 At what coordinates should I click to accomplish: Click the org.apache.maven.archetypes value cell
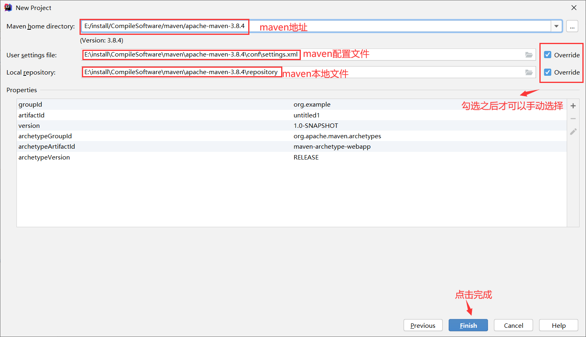coord(337,136)
